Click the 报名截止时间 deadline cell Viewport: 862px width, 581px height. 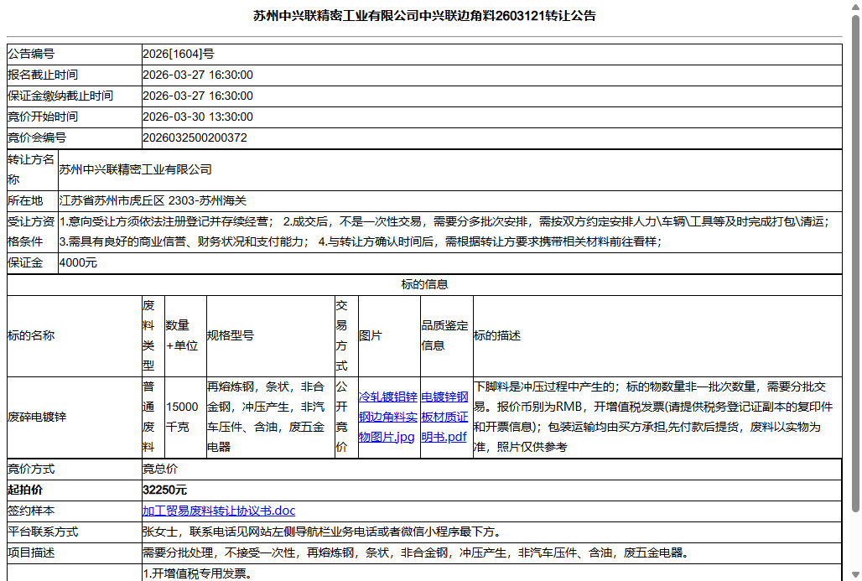(198, 75)
